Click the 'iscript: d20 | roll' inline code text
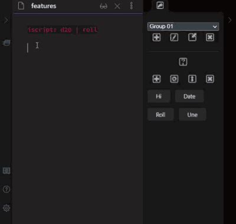236x224 pixels. (x=63, y=30)
